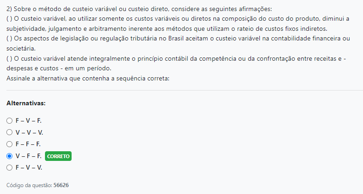
Task: Select the radio button for F – V – F.
Action: click(9, 120)
